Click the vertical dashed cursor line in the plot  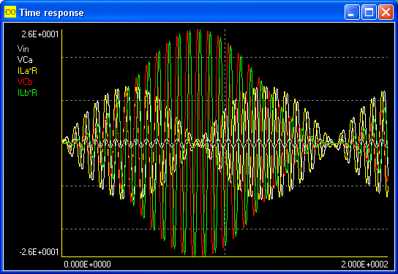225,142
